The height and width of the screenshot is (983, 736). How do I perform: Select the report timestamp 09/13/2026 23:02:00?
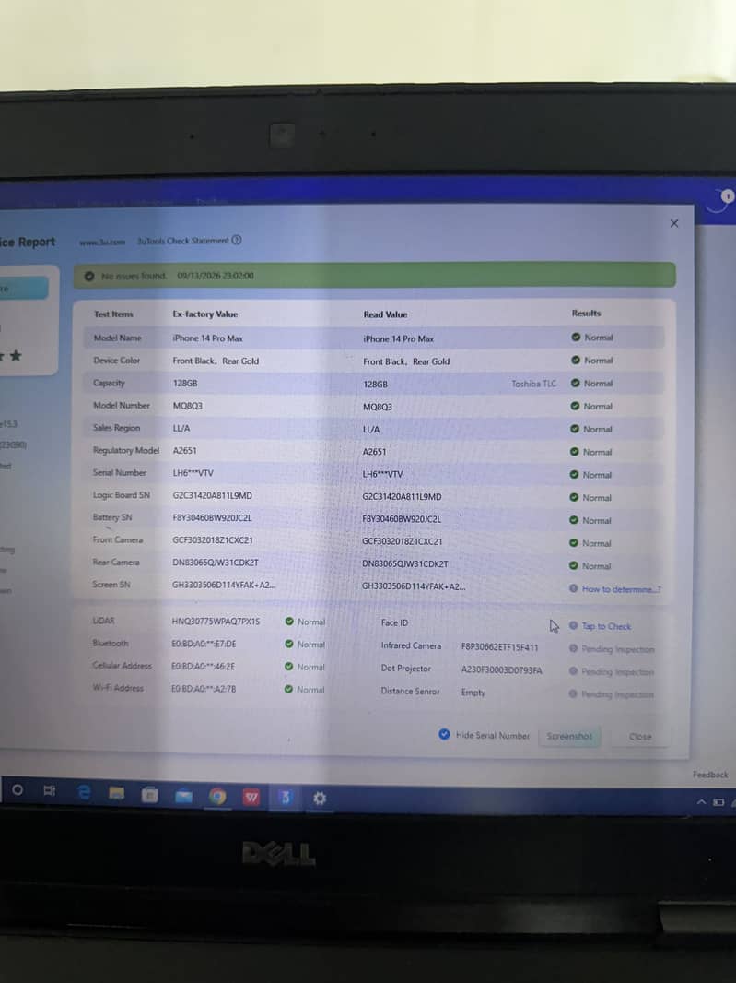coord(216,276)
